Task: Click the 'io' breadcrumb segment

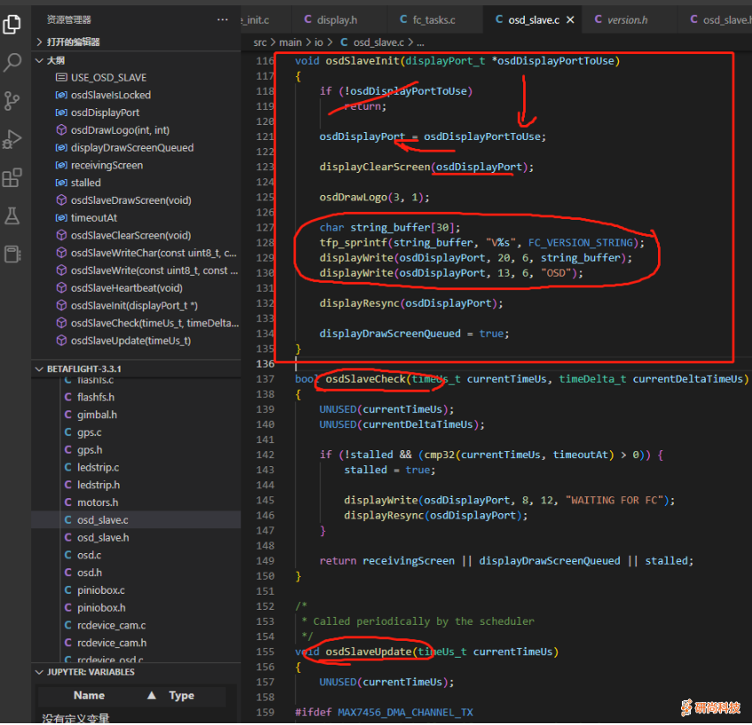Action: click(x=317, y=42)
